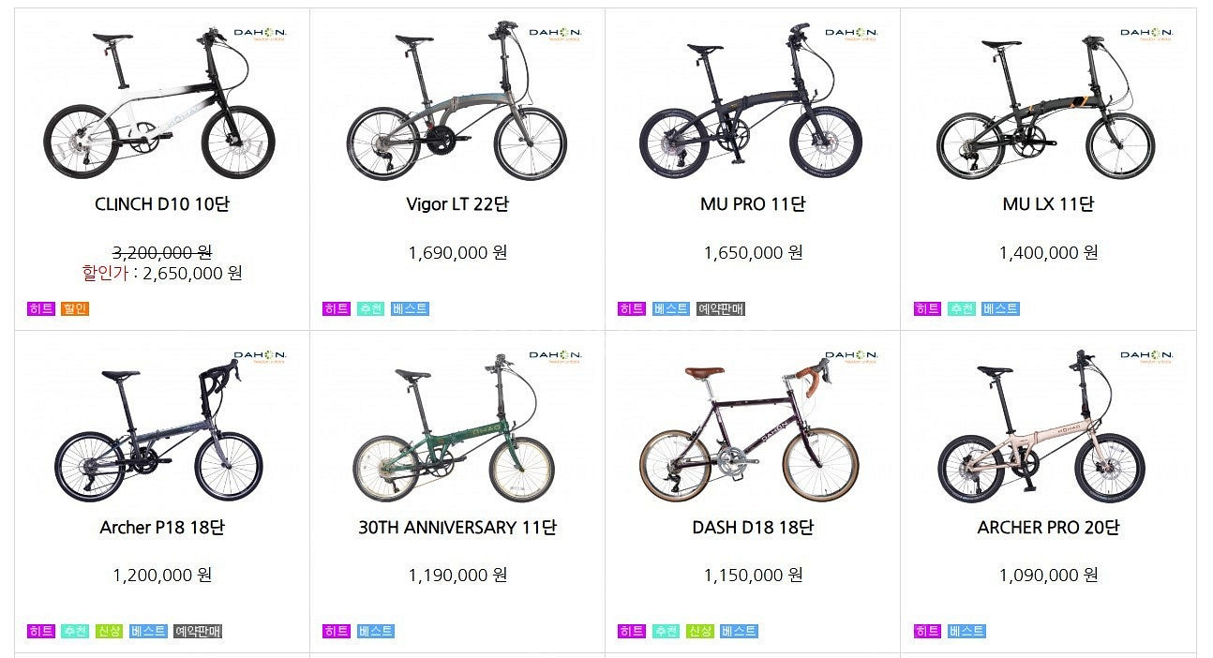Click the 베스트 badge under ARCHER PRO

pos(966,632)
